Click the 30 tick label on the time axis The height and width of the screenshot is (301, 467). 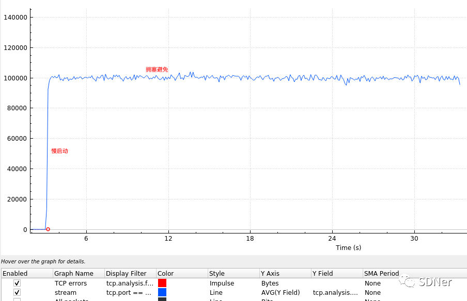pos(414,238)
